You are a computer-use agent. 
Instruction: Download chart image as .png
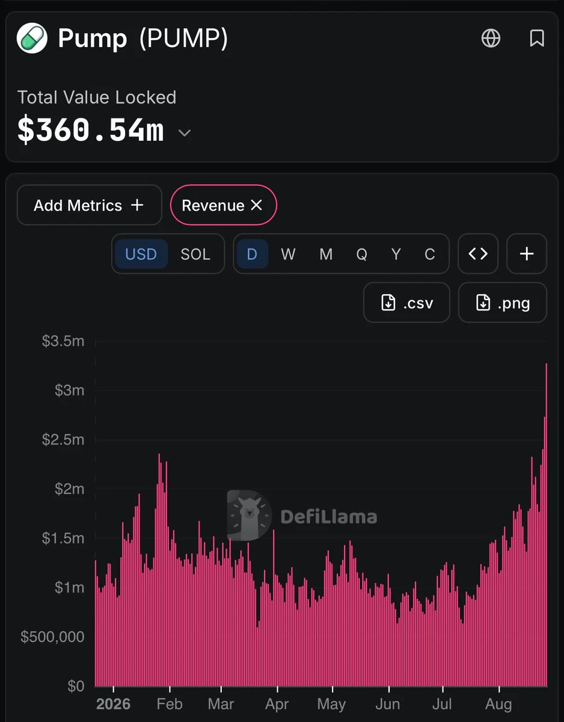pos(503,303)
